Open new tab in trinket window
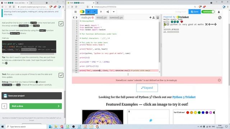 click(97, 3)
